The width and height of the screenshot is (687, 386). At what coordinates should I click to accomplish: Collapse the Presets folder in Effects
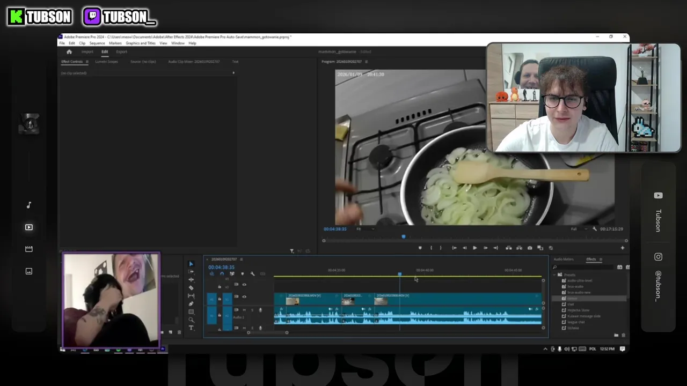(554, 275)
